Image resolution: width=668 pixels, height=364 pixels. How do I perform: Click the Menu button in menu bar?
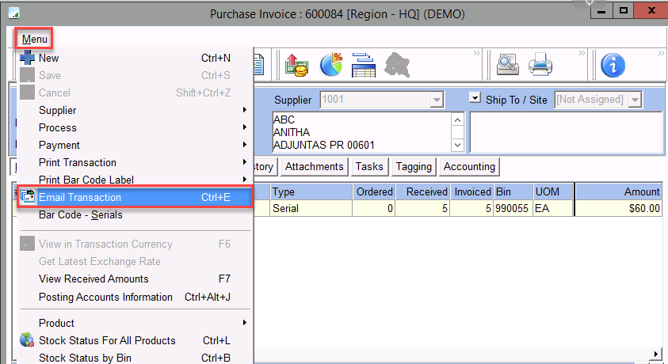(34, 39)
